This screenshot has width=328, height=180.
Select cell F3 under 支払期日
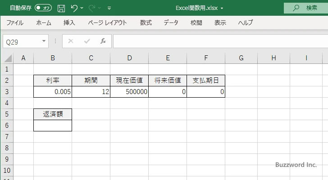206,92
